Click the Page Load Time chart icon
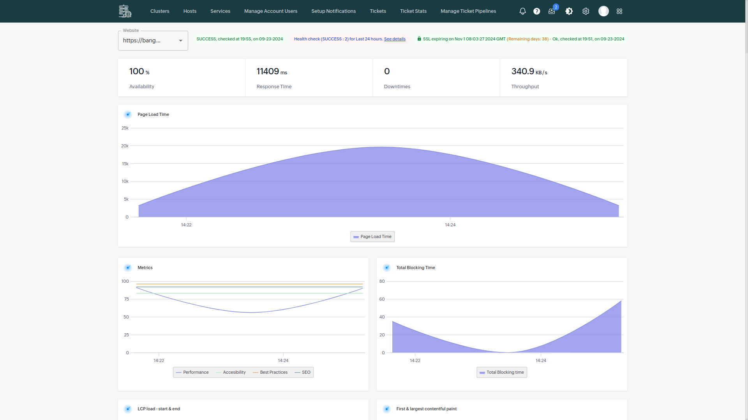The image size is (748, 420). 128,114
